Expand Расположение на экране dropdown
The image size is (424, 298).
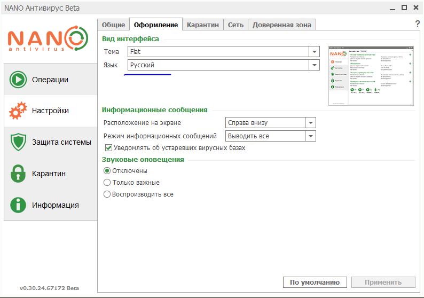310,123
